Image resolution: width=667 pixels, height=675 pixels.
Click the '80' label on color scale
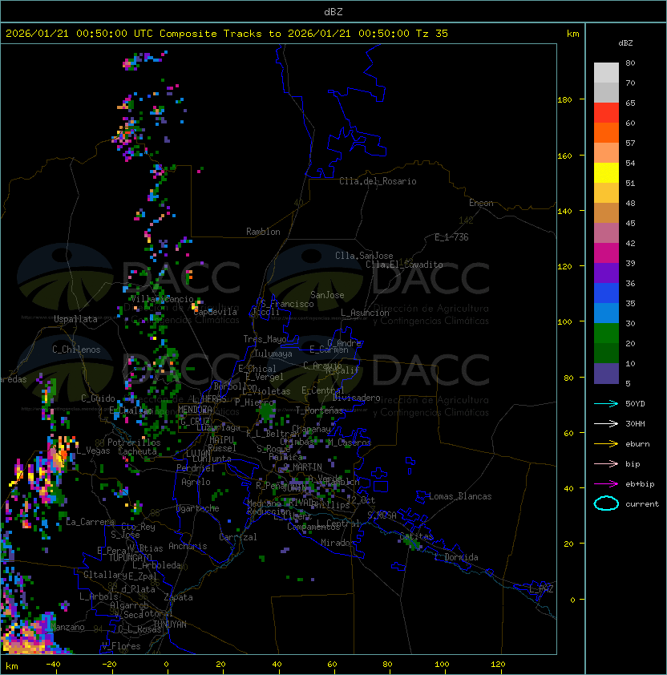(630, 63)
